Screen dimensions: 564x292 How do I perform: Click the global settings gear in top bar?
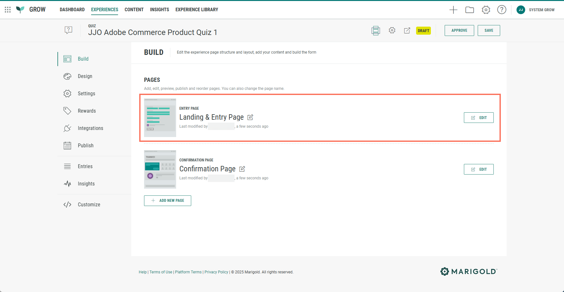tap(486, 10)
